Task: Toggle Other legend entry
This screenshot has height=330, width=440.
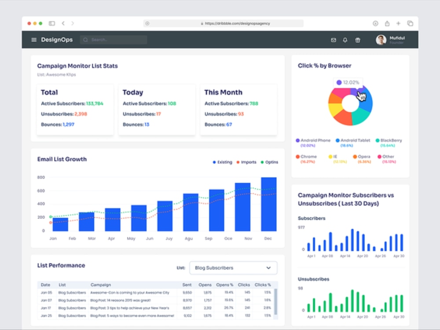Action: [x=386, y=159]
